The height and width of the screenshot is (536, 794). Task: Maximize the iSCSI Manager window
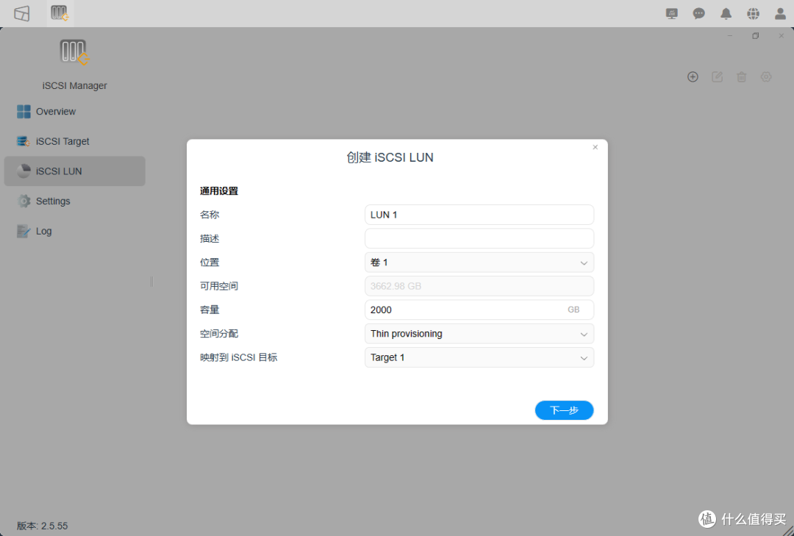(x=756, y=36)
